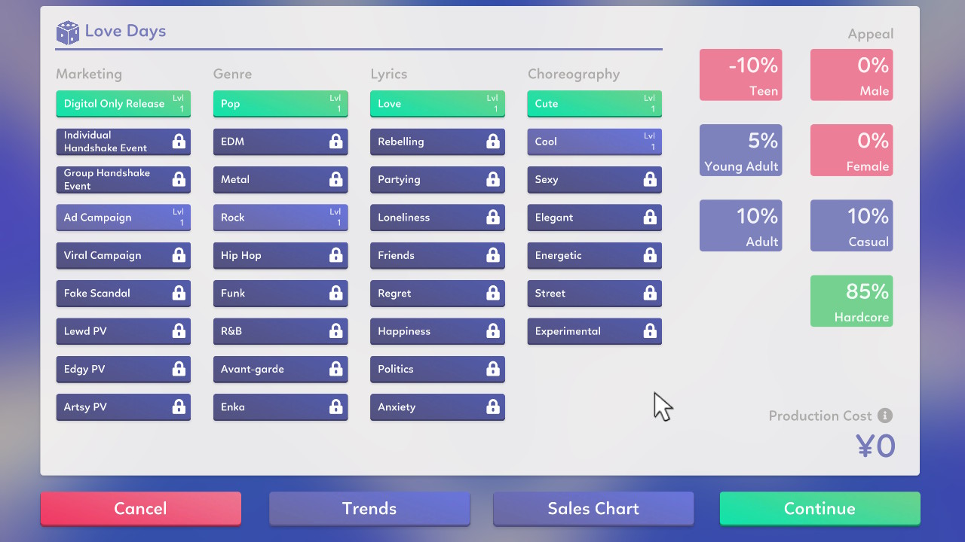965x542 pixels.
Task: Click the lock icon on Elegant choreography
Action: (650, 218)
